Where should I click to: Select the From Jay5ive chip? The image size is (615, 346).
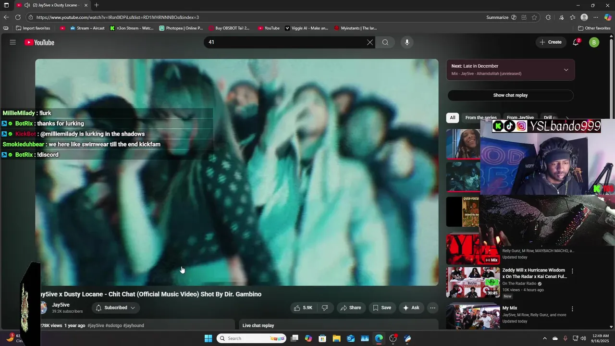(x=520, y=118)
